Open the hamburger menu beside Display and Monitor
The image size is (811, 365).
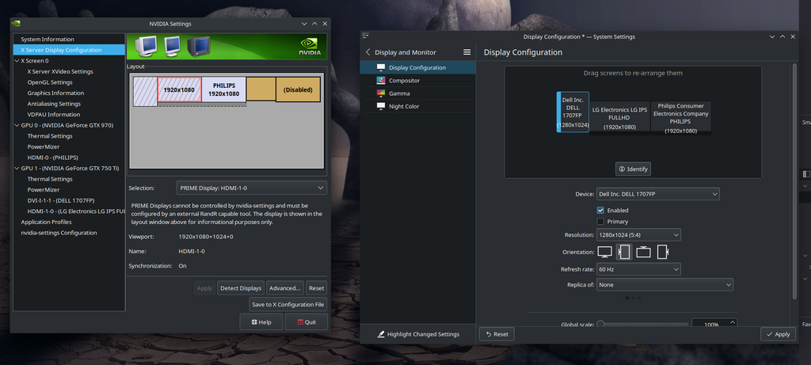click(467, 52)
